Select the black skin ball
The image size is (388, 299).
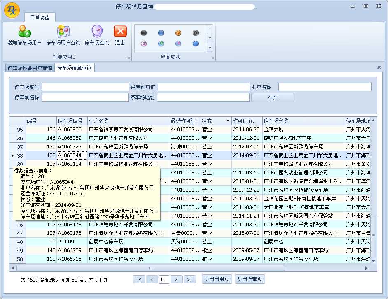(143, 33)
